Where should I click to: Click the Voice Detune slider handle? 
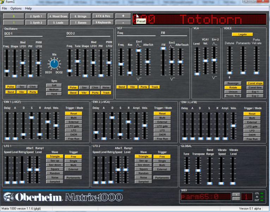click(229, 73)
